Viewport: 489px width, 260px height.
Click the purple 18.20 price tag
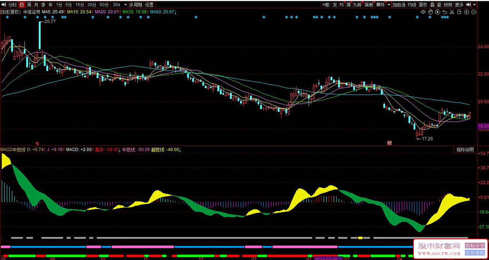[483, 126]
